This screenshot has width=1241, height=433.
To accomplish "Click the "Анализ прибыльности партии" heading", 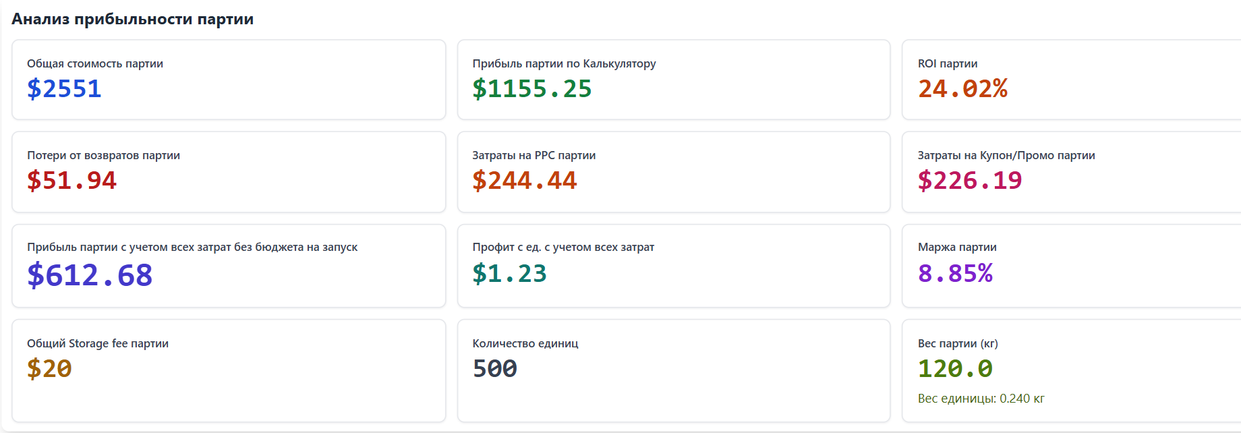I will tap(132, 19).
